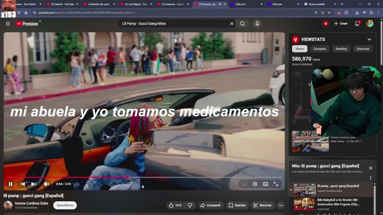Open notifications bell

(357, 24)
